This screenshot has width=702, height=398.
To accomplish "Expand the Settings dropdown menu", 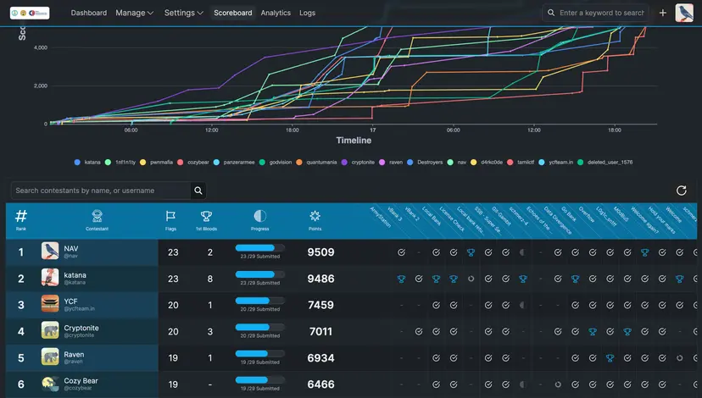I will (x=184, y=13).
